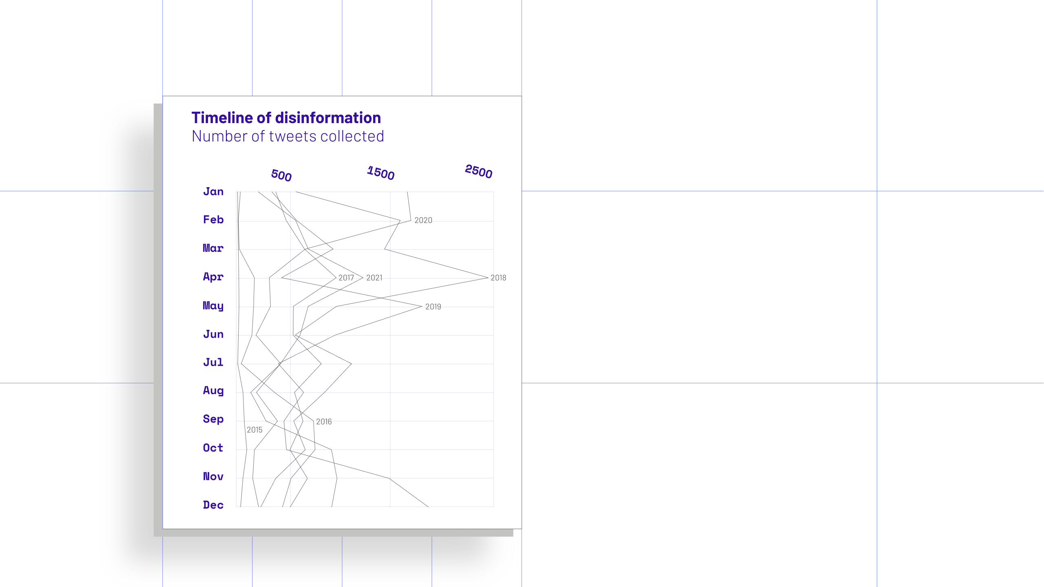Click the 2017 line label
Screen dimensions: 1044x587
click(346, 278)
